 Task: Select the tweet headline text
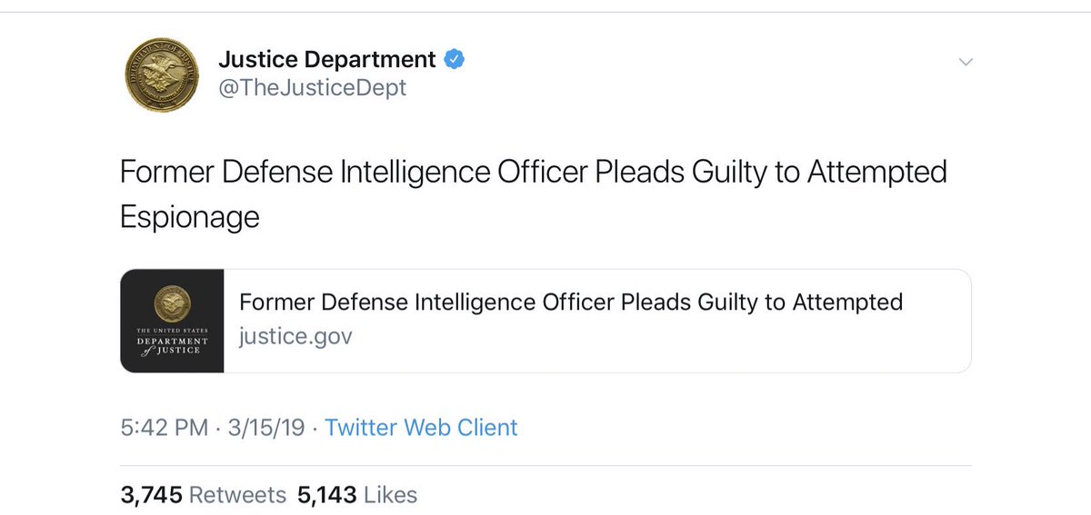tap(534, 193)
